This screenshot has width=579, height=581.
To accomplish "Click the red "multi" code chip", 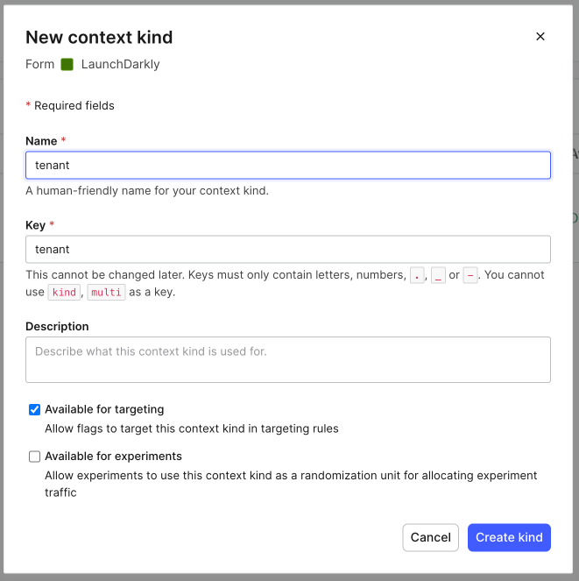I will pos(106,293).
